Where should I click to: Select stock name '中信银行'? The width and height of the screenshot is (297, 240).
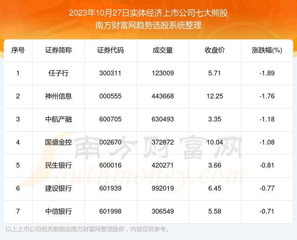pos(58,211)
